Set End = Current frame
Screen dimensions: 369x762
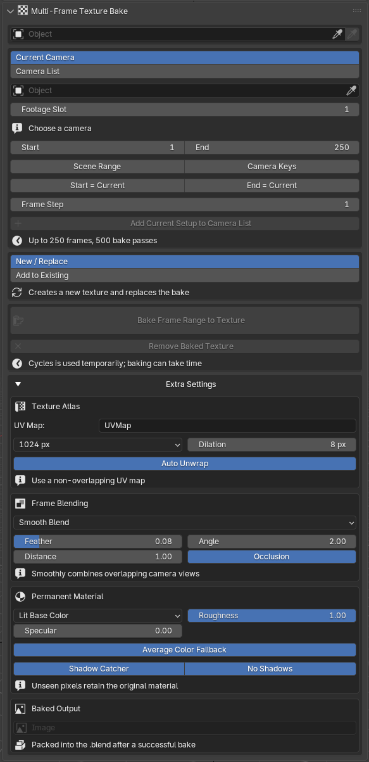point(272,186)
